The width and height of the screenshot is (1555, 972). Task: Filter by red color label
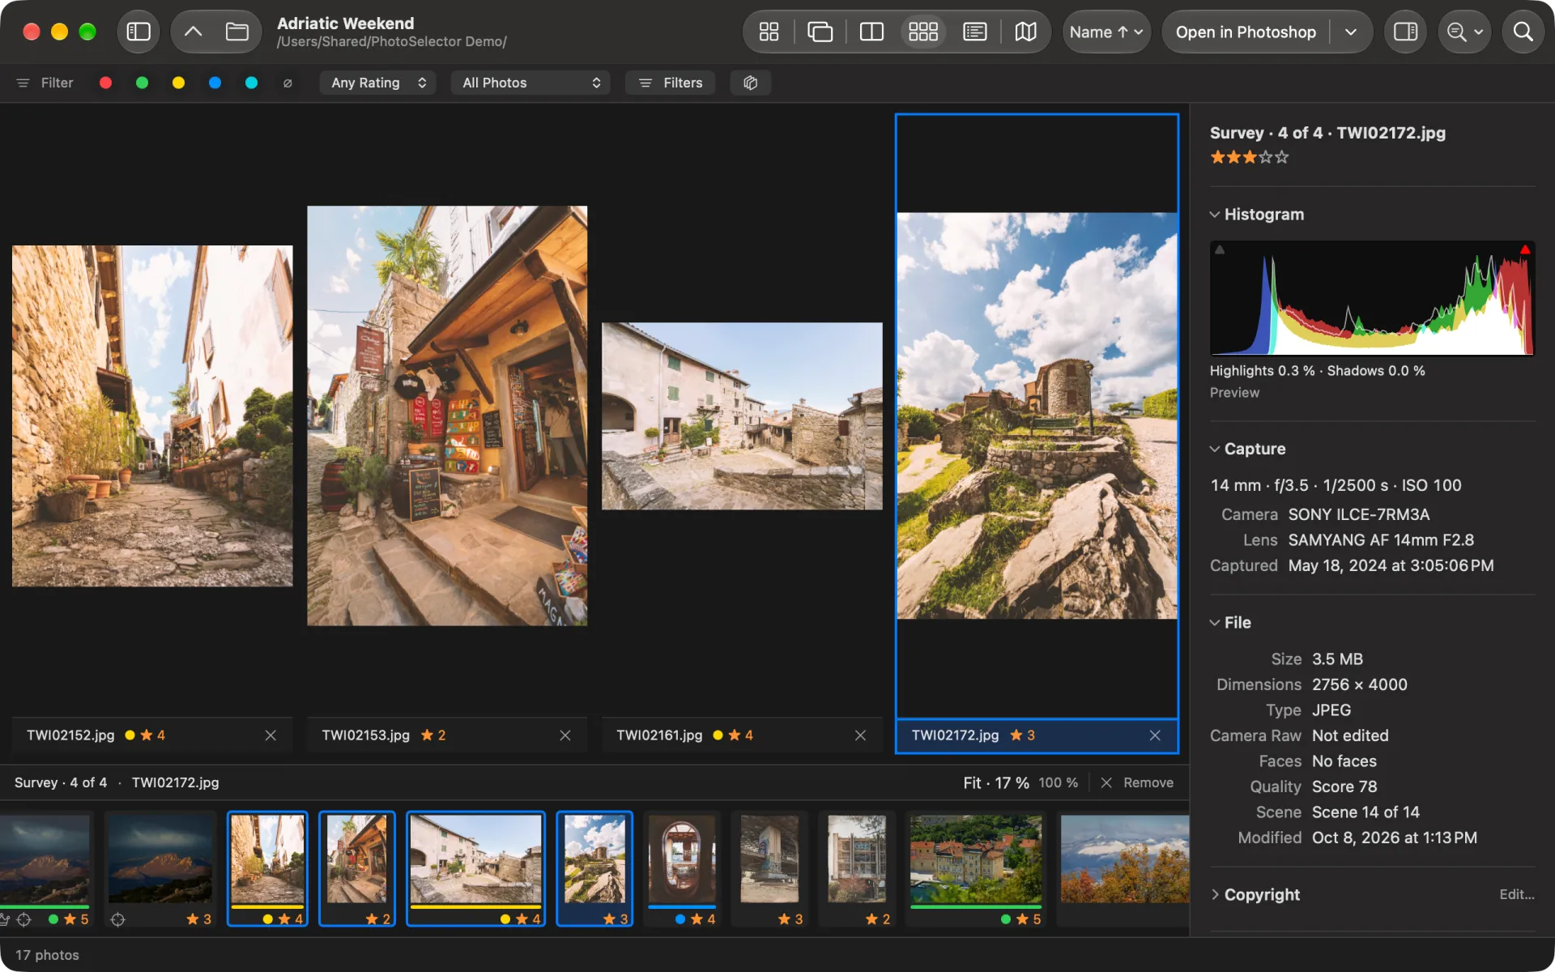click(105, 83)
